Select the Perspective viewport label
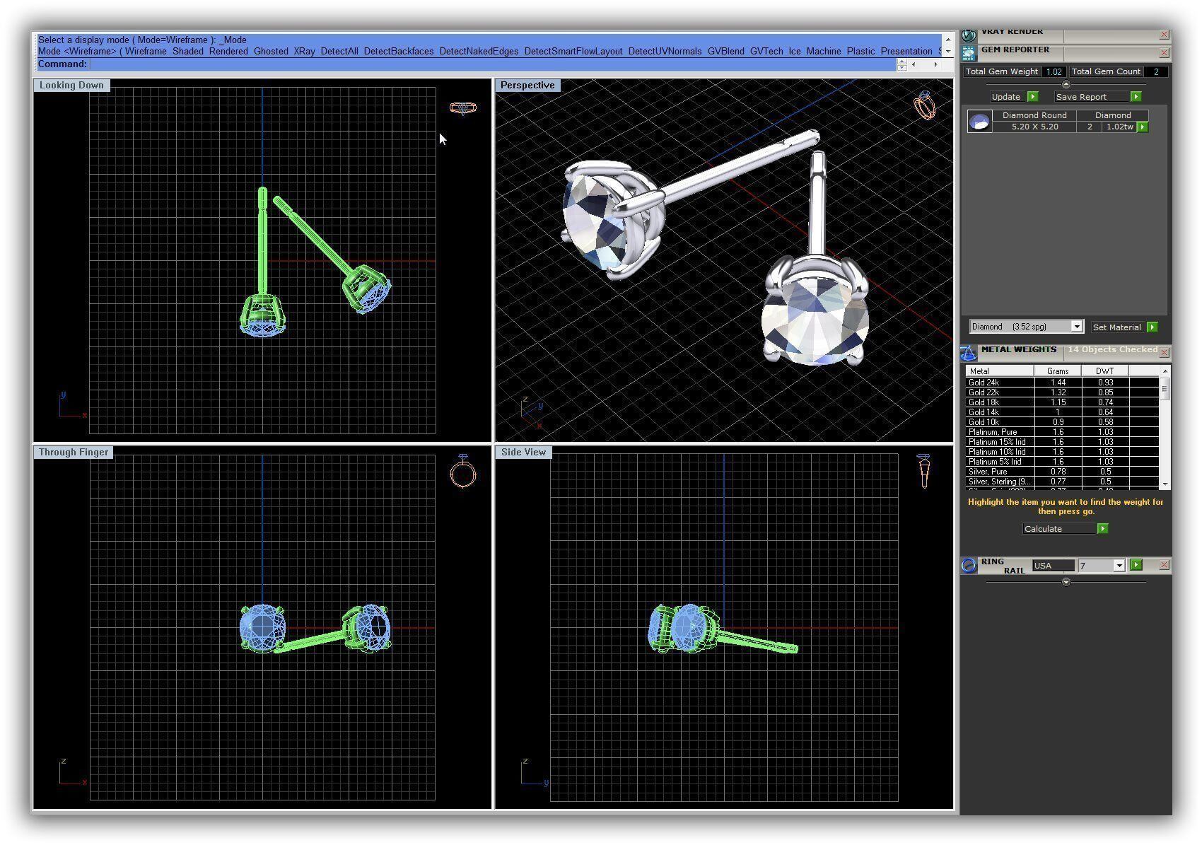The width and height of the screenshot is (1202, 845). [527, 86]
